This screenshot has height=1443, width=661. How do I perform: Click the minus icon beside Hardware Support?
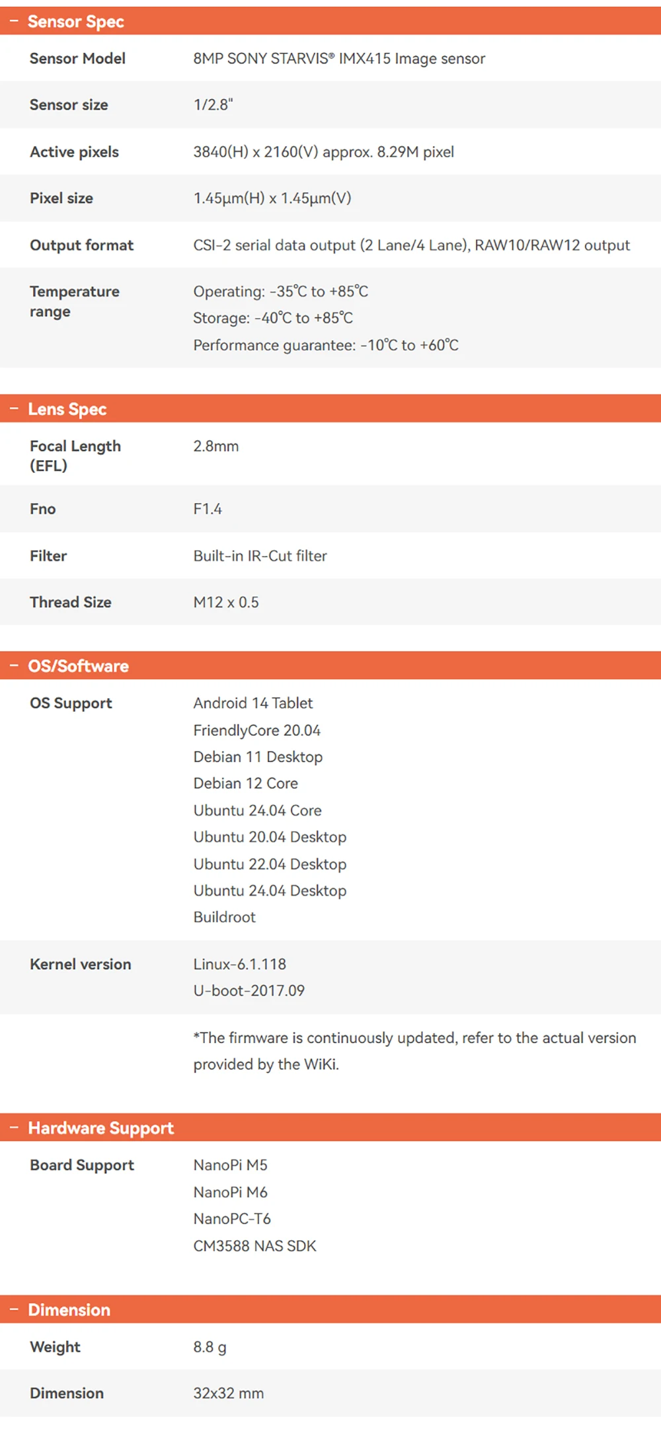[x=14, y=1128]
